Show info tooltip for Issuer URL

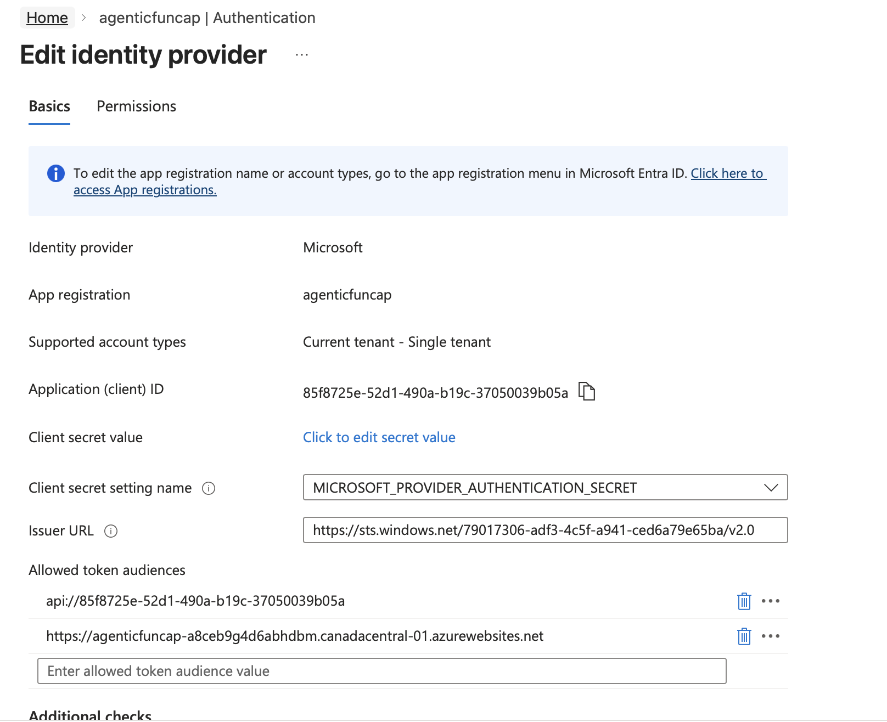point(111,531)
